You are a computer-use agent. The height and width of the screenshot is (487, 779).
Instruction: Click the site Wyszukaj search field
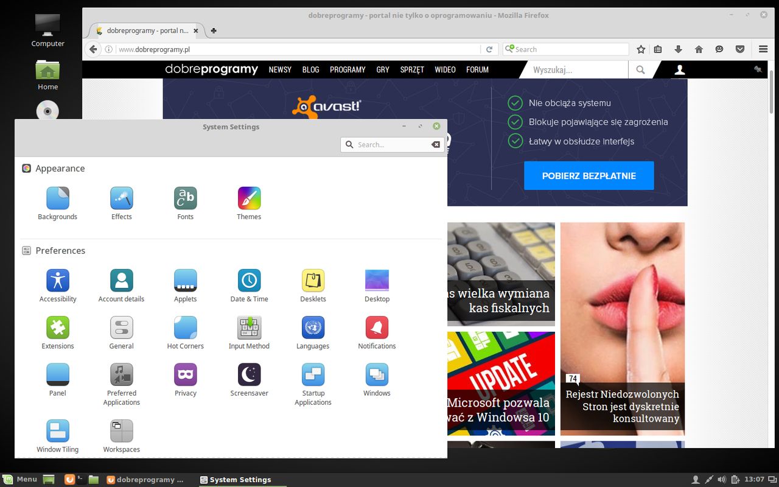coord(578,70)
